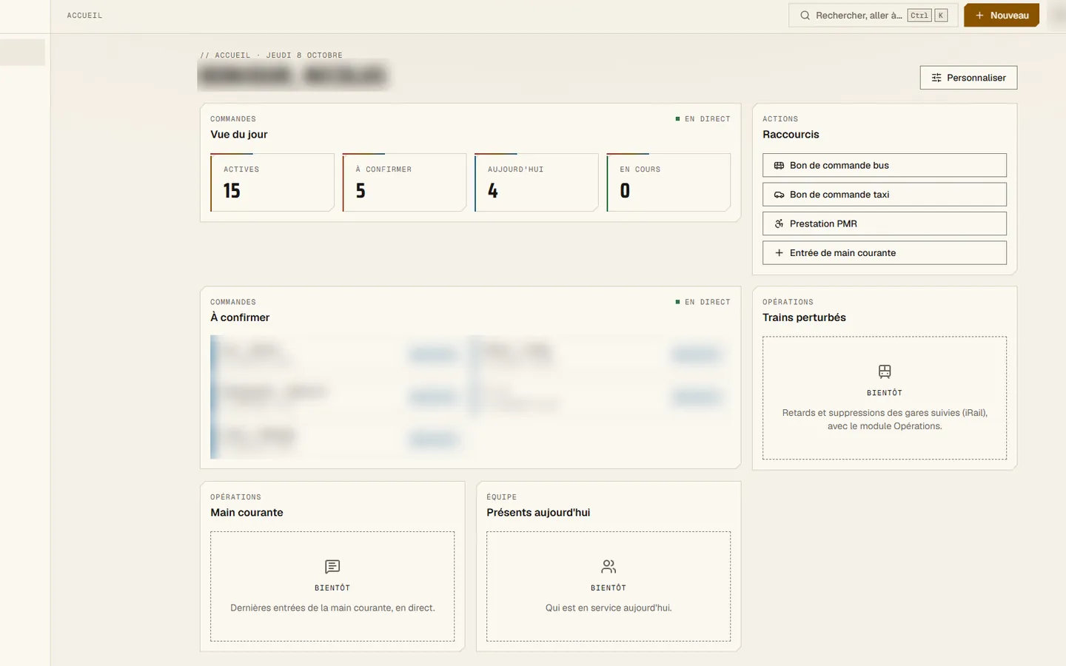Click the Vue du jour heading
Viewport: 1066px width, 666px height.
point(239,135)
